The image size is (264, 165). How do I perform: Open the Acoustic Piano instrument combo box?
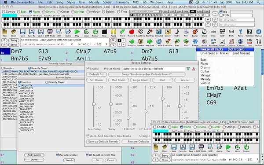146,11
